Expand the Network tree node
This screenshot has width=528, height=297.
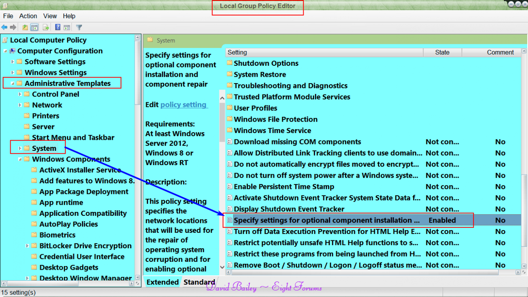pos(20,105)
